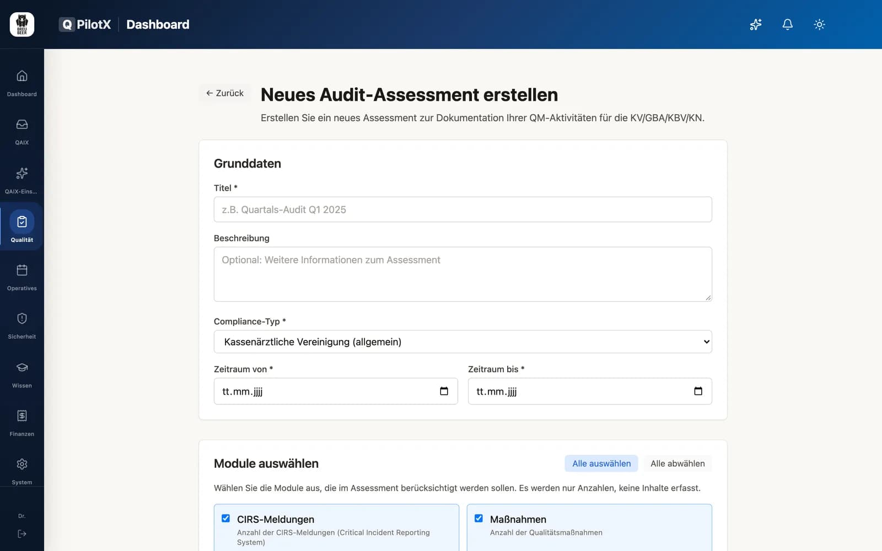This screenshot has width=882, height=551.
Task: Open Sicherheit shield in sidebar
Action: pos(22,326)
